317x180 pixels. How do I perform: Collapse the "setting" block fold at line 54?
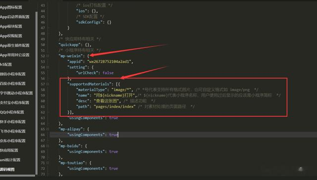point(48,67)
